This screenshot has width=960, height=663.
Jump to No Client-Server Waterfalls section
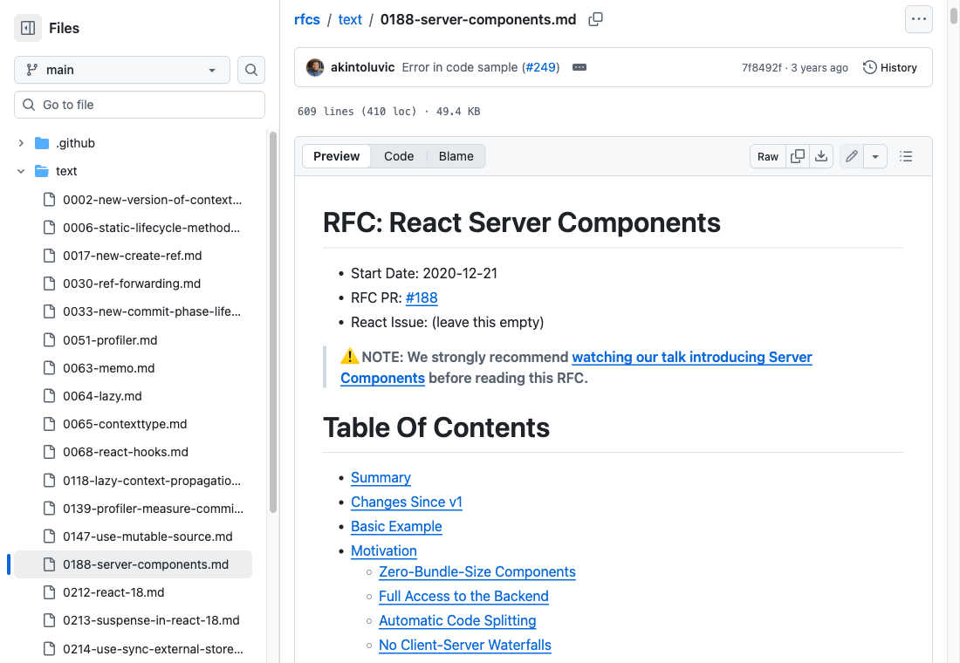click(x=464, y=646)
